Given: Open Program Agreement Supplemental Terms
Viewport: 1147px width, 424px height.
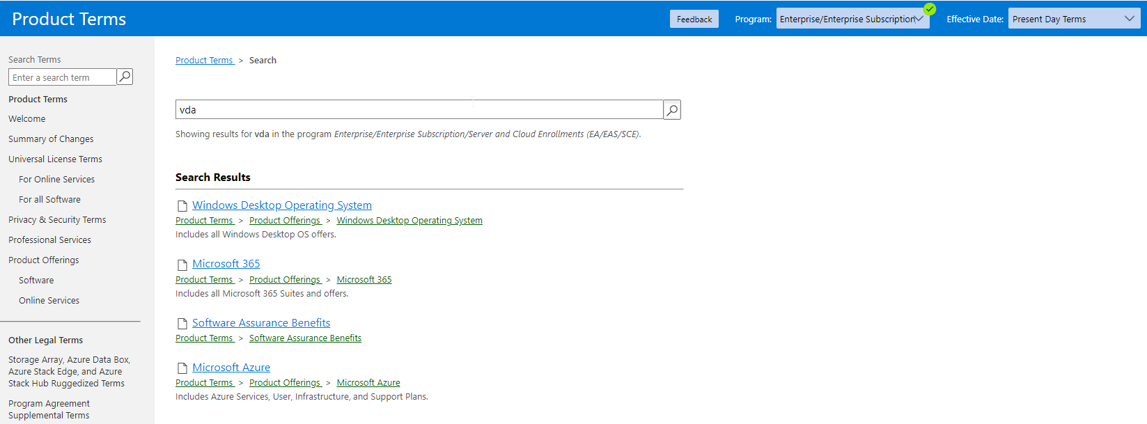Looking at the screenshot, I should (49, 409).
